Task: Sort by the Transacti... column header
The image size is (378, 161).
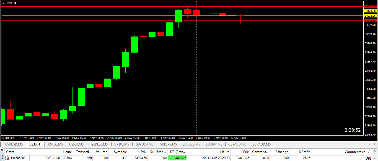Action: coord(84,152)
